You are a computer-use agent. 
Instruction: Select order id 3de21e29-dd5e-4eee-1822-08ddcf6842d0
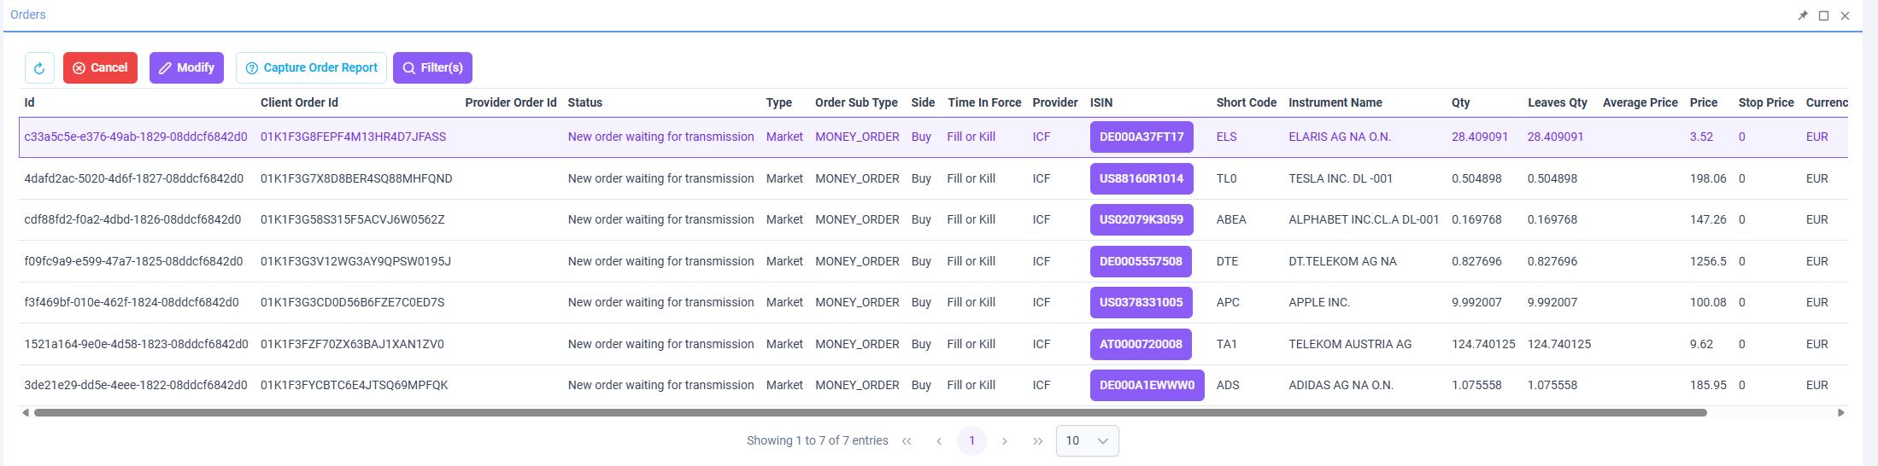136,385
